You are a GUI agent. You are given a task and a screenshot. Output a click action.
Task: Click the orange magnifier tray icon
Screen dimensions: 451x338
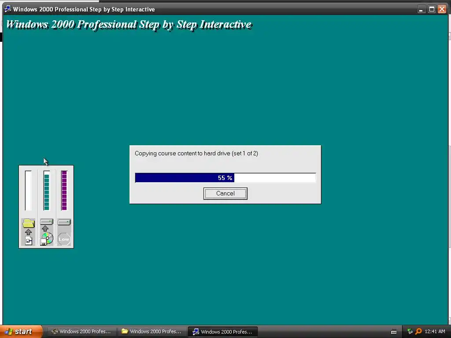click(418, 331)
